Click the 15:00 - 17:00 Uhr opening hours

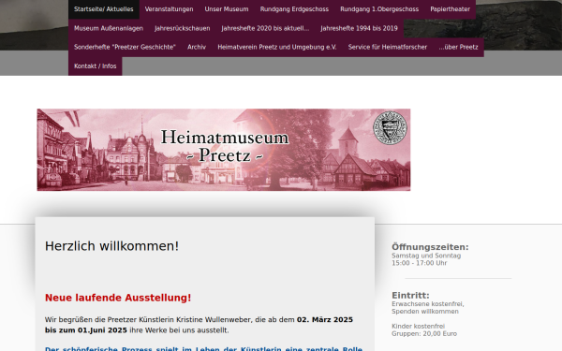tap(420, 263)
